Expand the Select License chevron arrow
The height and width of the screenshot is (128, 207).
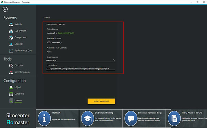pyautogui.click(x=114, y=60)
